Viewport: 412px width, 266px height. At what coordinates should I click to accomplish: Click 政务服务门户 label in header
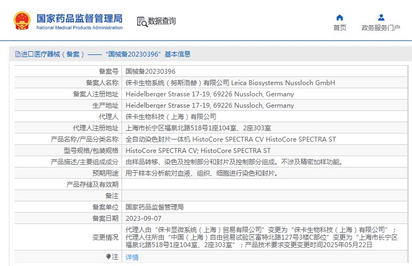(x=381, y=27)
